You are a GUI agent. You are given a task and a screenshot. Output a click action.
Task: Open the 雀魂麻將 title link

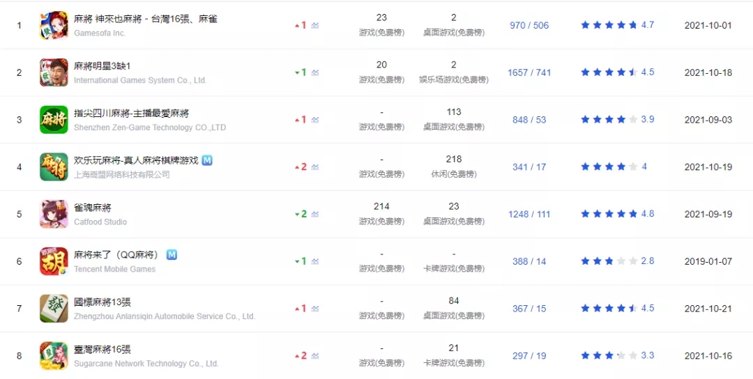tap(93, 208)
